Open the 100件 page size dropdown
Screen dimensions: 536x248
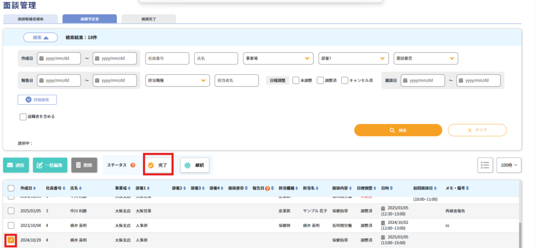pyautogui.click(x=509, y=165)
